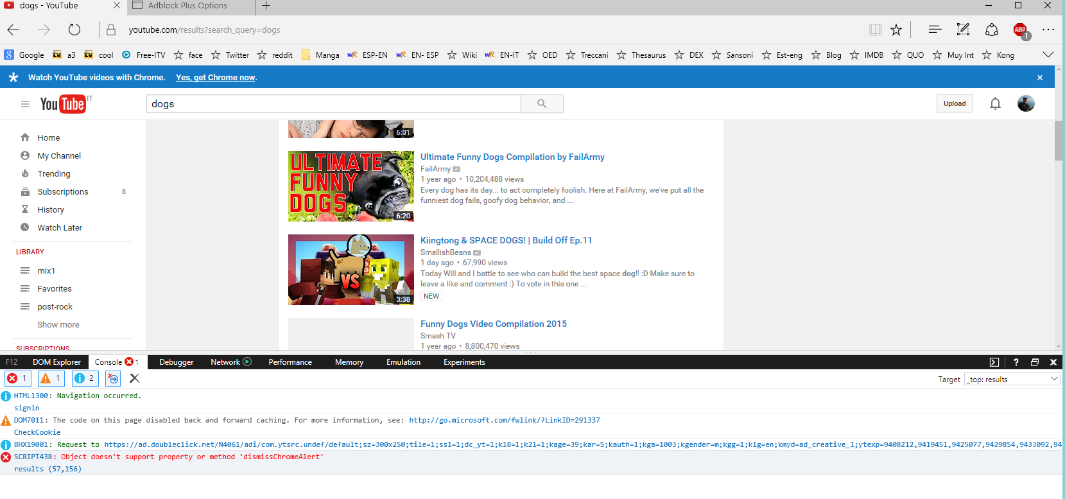Open DevTools help question mark

click(x=1016, y=362)
